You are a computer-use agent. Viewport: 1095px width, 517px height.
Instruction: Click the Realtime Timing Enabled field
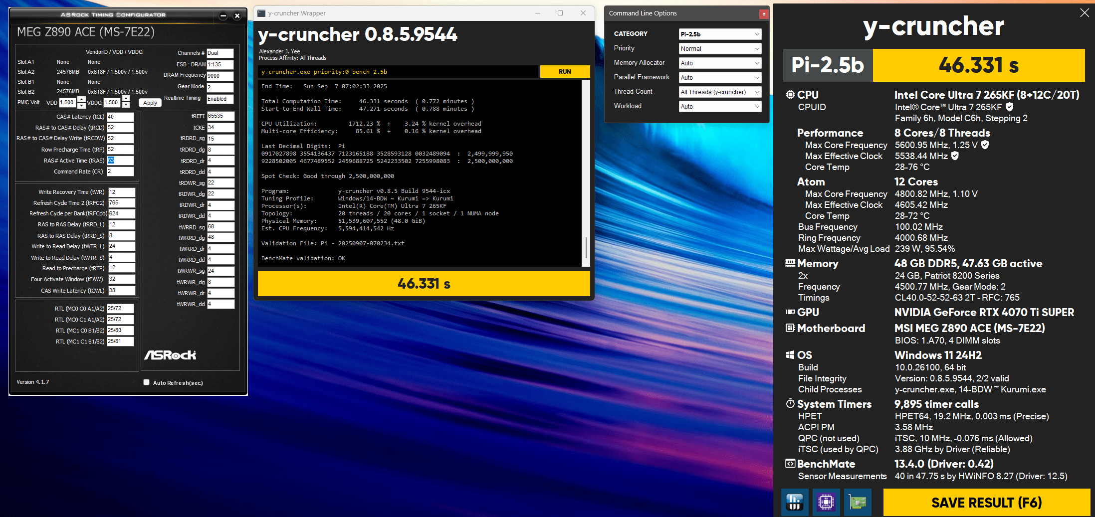point(220,99)
